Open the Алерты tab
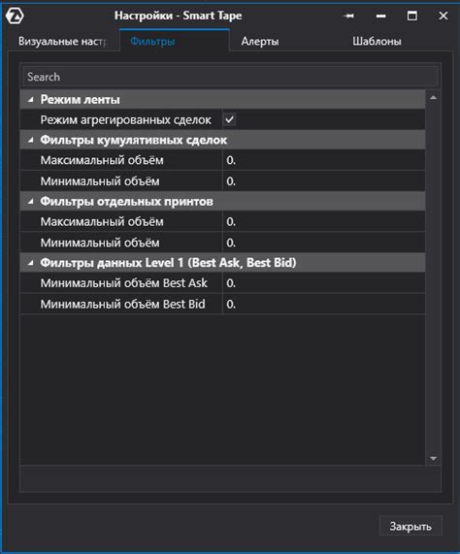This screenshot has height=554, width=460. (260, 42)
